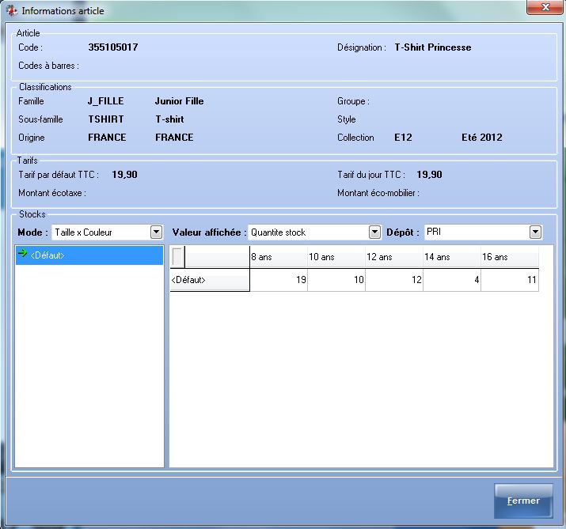566x529 pixels.
Task: Click the PRI depot combo box field
Action: pos(475,232)
